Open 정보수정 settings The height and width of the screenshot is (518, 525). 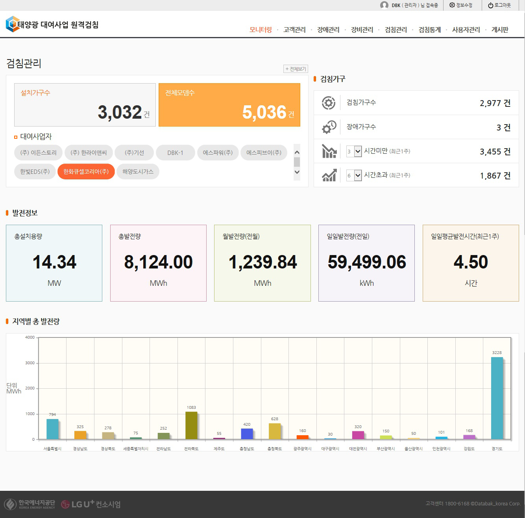461,5
